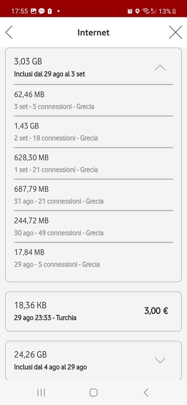
Task: Collapse the 3,03 GB usage section
Action: [160, 68]
